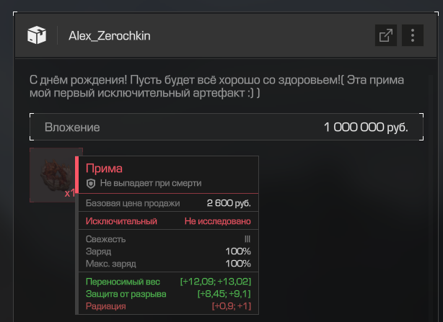Click the Прима item title

pos(104,169)
